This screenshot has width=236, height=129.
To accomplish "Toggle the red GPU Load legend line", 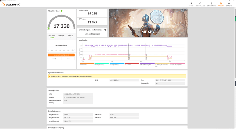I will tap(132, 63).
